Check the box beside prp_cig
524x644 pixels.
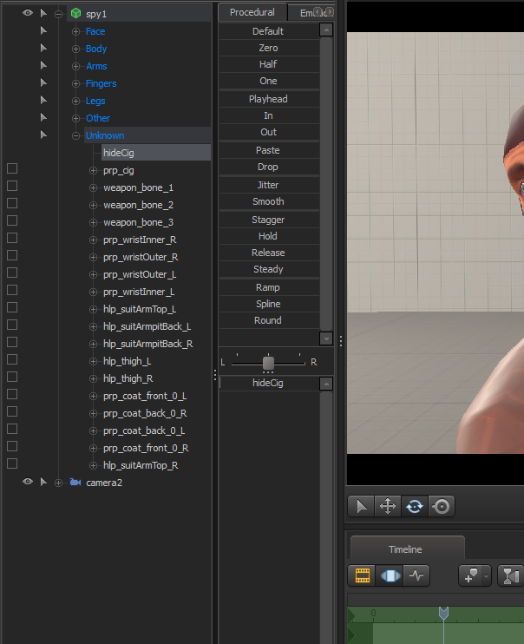[x=12, y=168]
